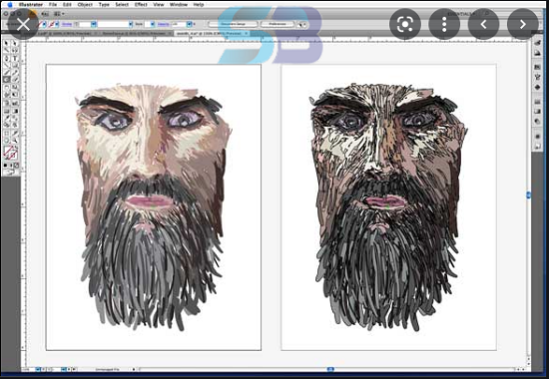Select the Hand tool
The width and height of the screenshot is (549, 379).
tap(6, 141)
